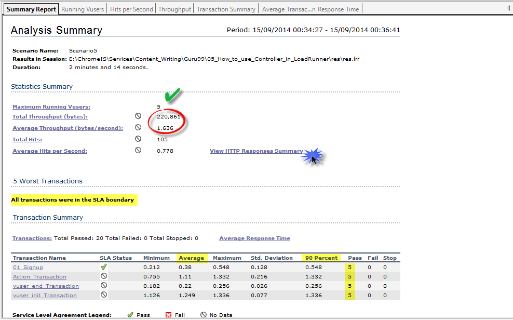Click the No Data icon beside Total Hits
Image resolution: width=513 pixels, height=320 pixels.
[x=138, y=139]
